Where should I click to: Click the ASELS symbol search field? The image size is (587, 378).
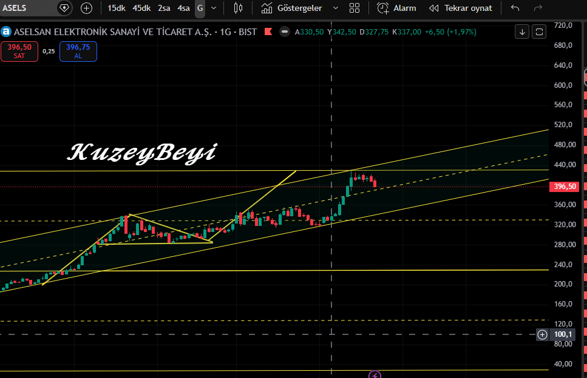point(28,8)
